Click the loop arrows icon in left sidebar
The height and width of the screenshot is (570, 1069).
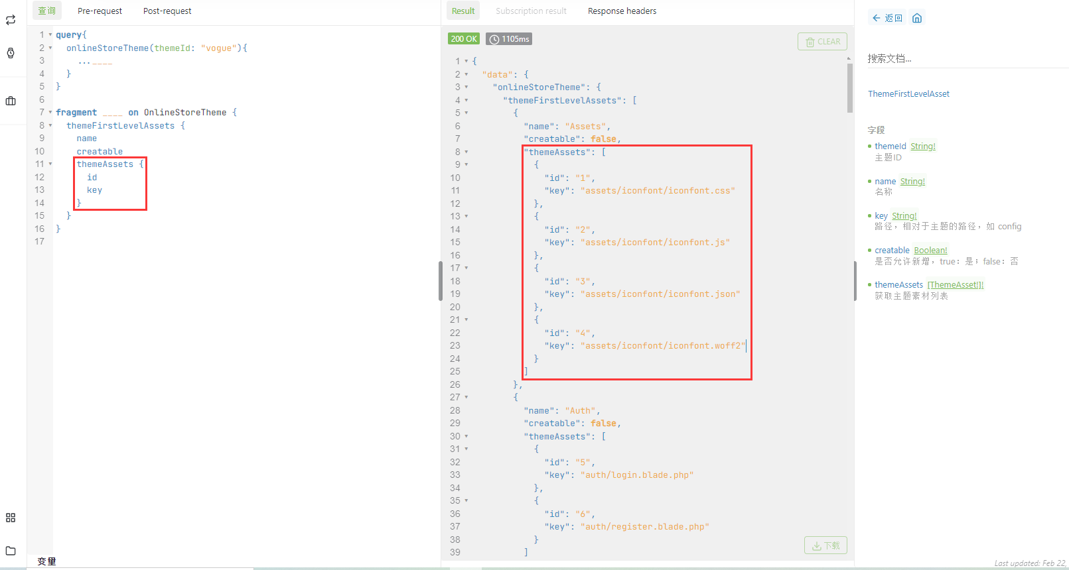tap(11, 20)
